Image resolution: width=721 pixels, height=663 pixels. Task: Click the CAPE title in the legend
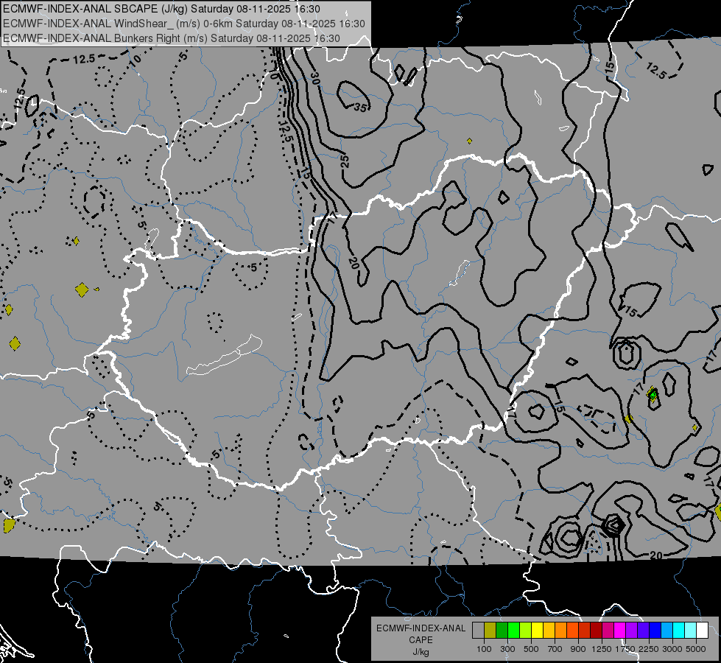pos(421,640)
